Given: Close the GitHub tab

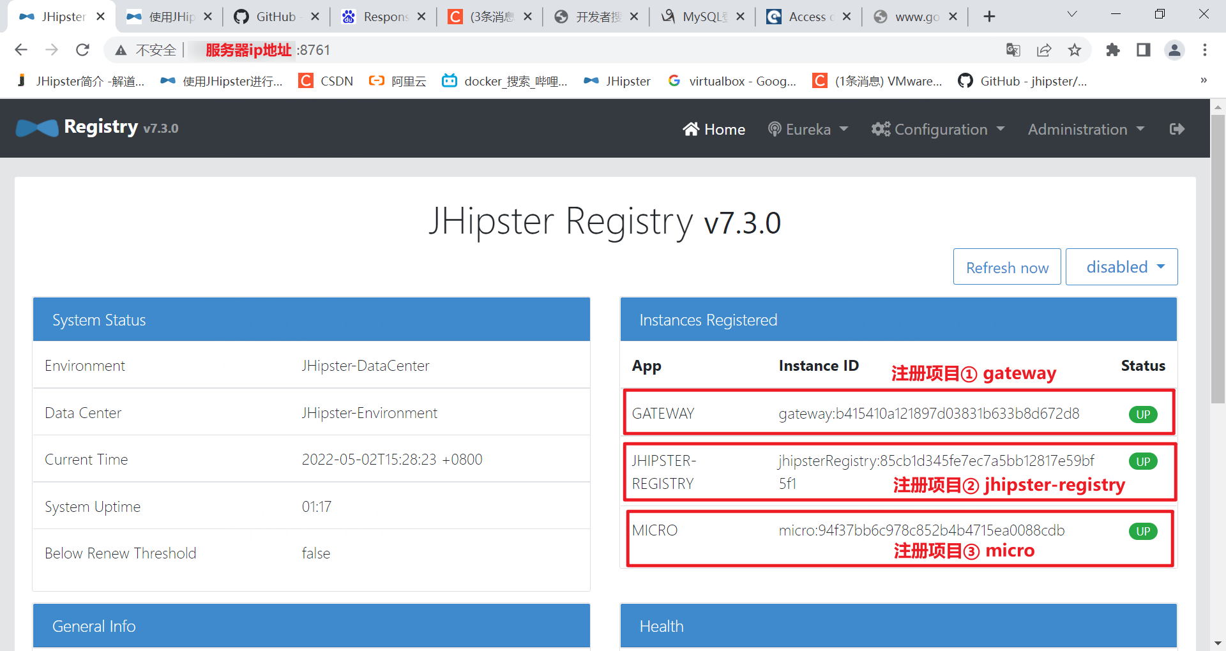Looking at the screenshot, I should click(x=315, y=17).
